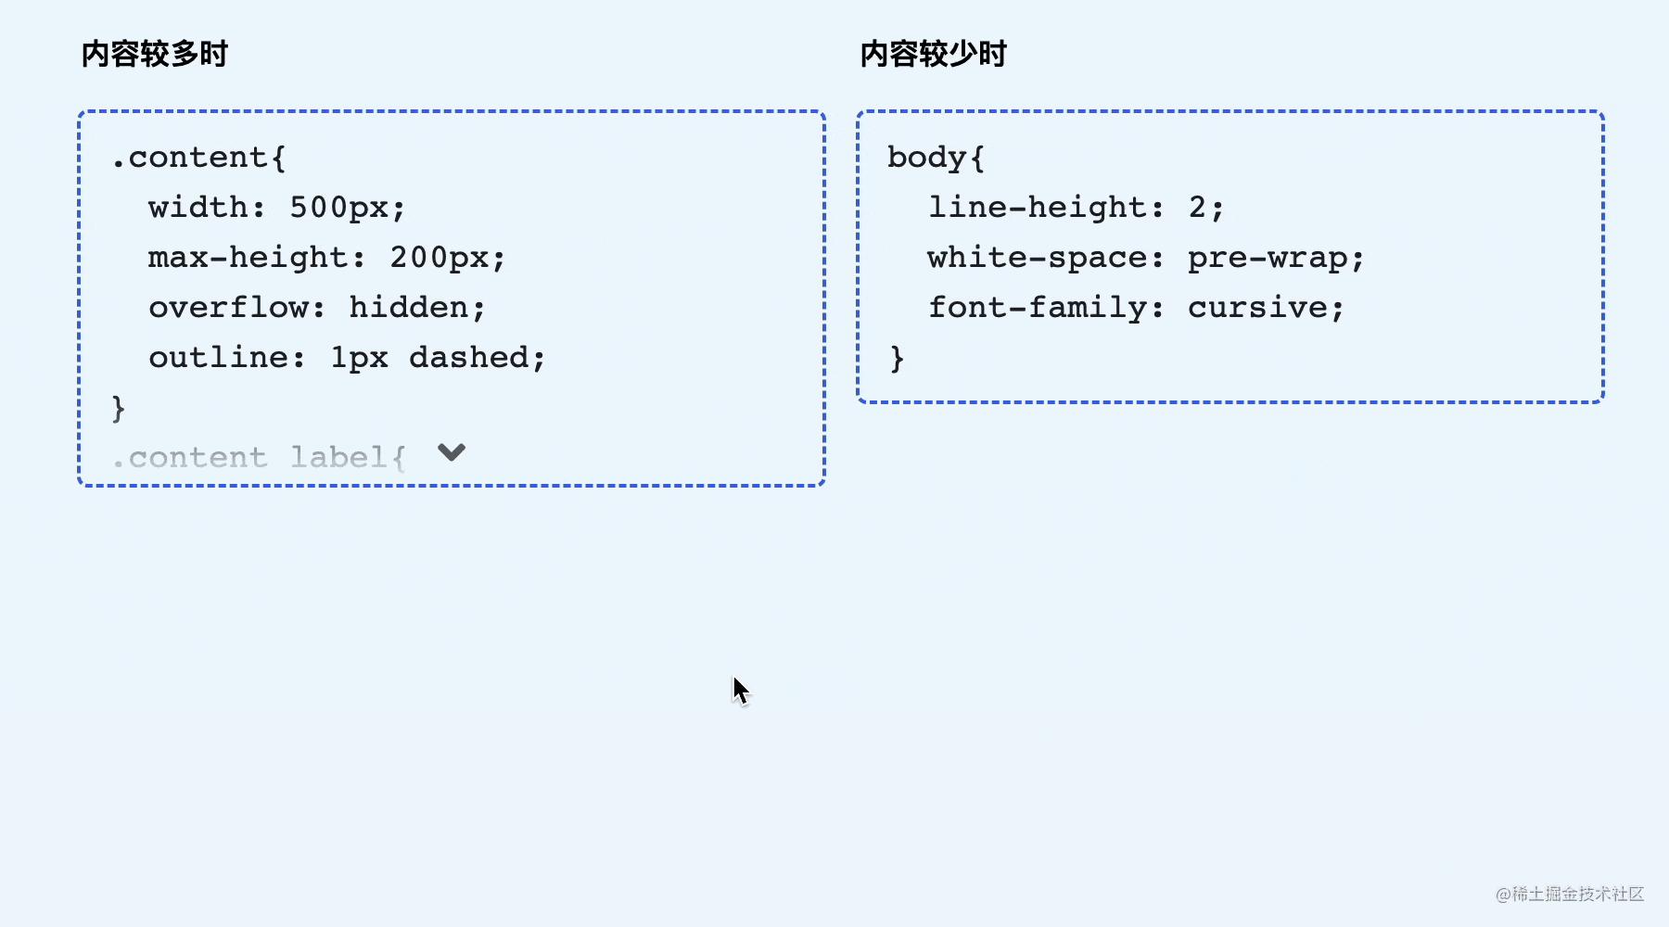The height and width of the screenshot is (927, 1669).
Task: Expand the code block with the down chevron
Action: 452,452
